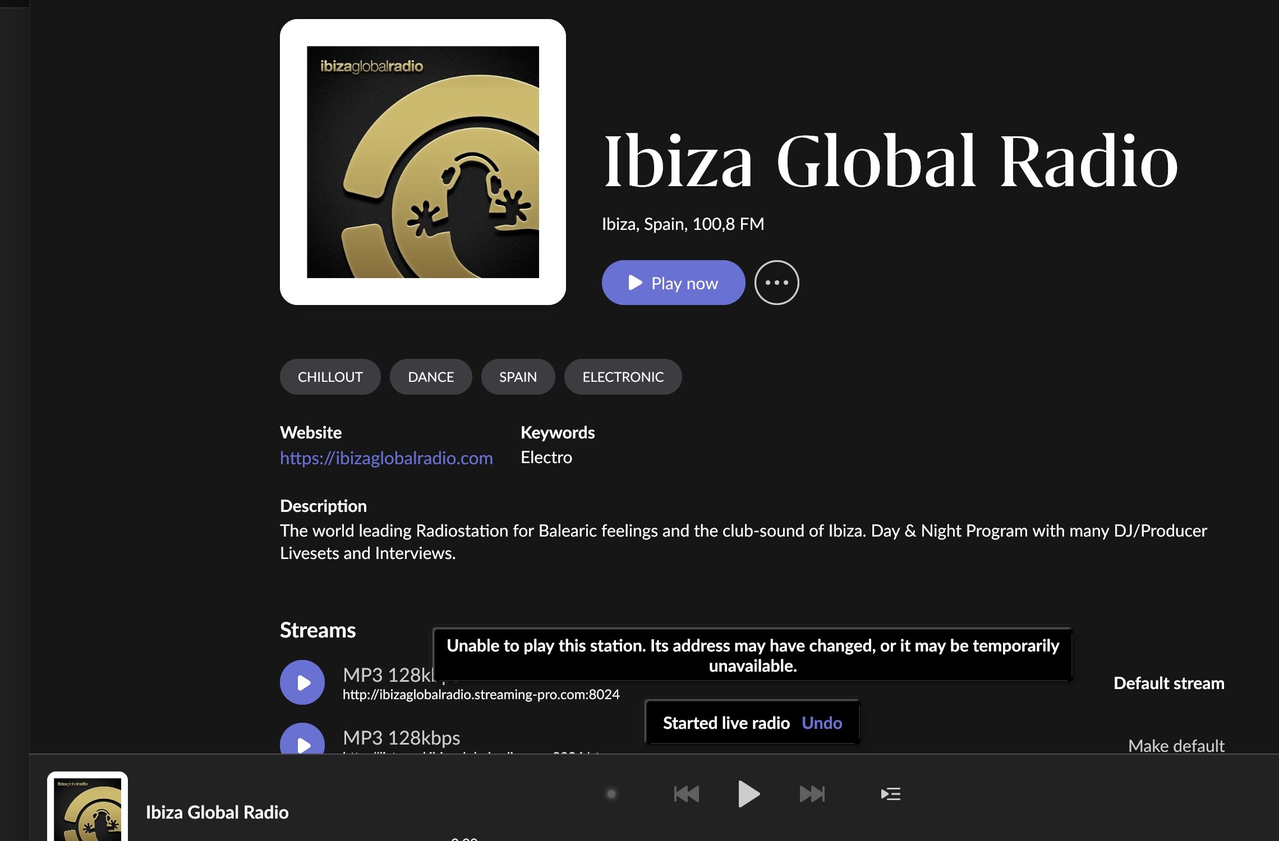This screenshot has width=1279, height=841.
Task: Skip to previous track
Action: tap(686, 794)
